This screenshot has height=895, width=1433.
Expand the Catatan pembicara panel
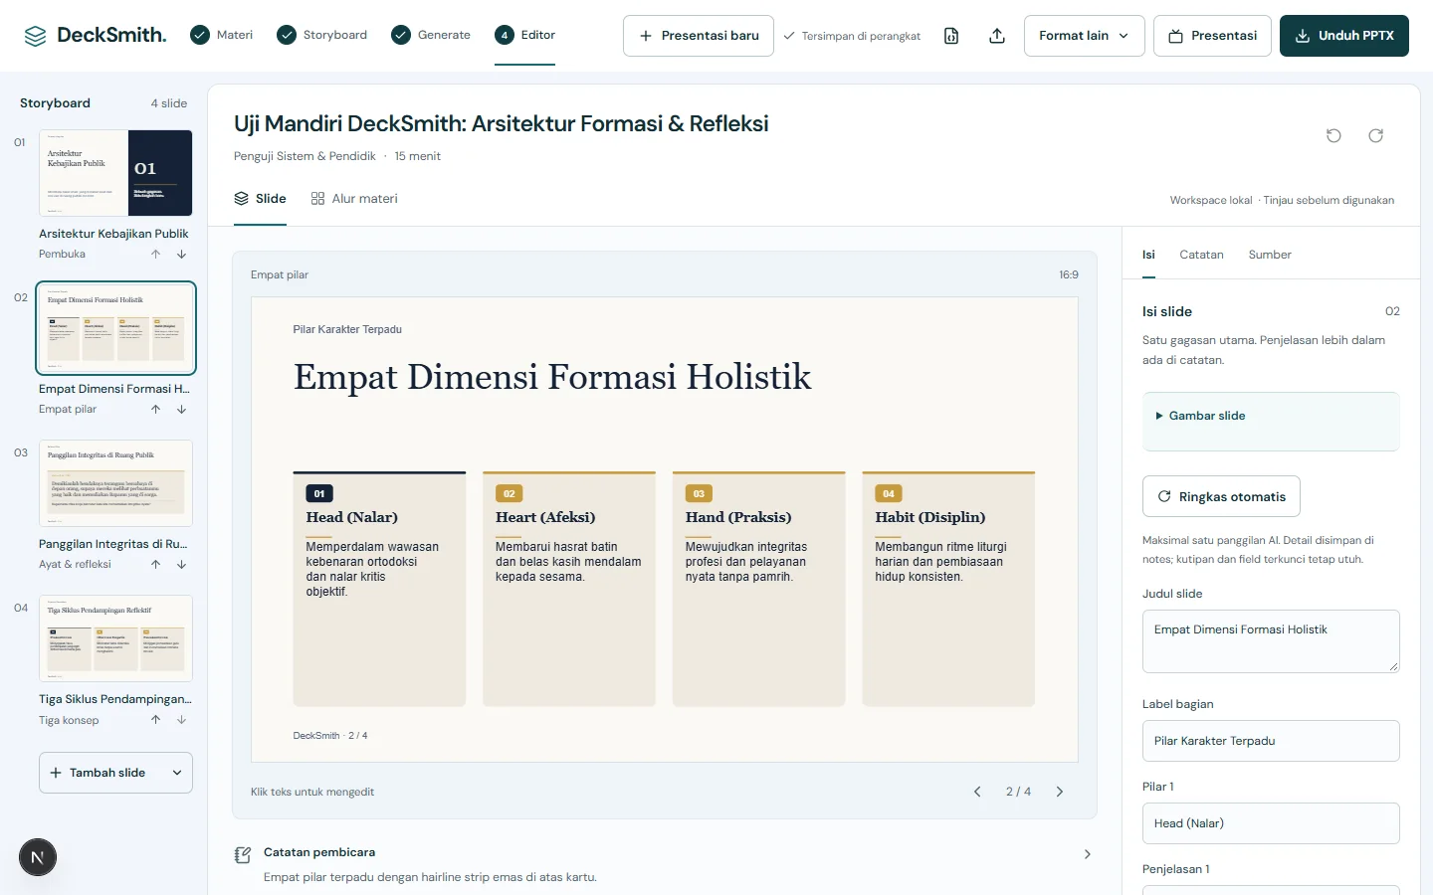pos(1087,854)
